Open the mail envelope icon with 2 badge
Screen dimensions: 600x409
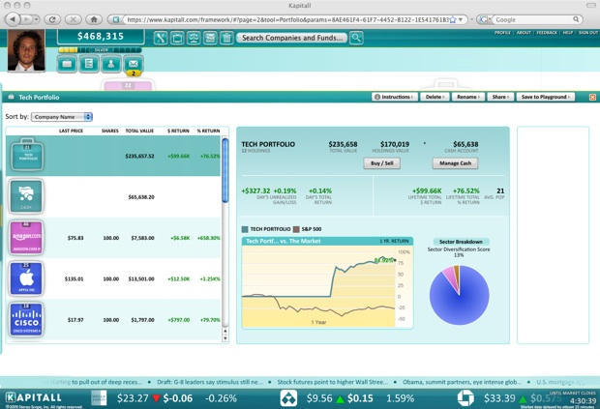[134, 64]
